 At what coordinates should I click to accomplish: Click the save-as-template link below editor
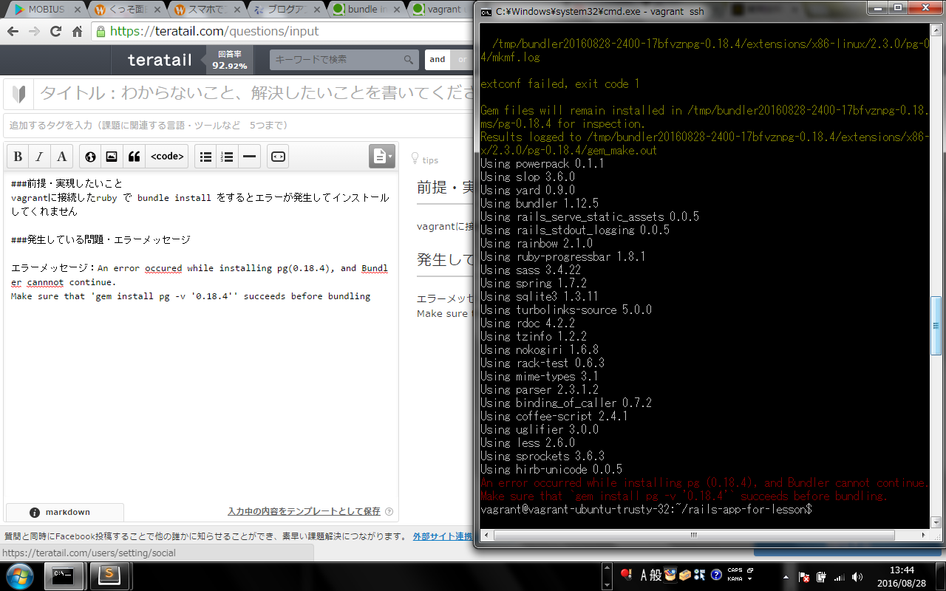[304, 511]
